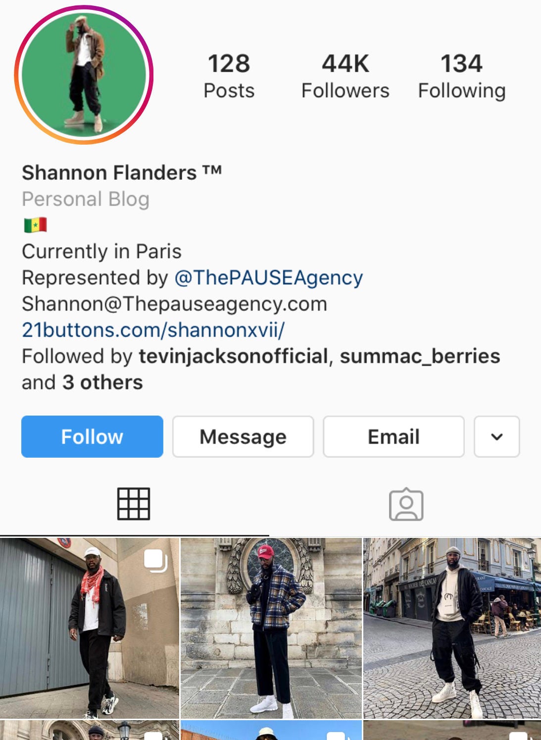View the 134 Following list
Screen dimensions: 541x740
click(x=462, y=77)
